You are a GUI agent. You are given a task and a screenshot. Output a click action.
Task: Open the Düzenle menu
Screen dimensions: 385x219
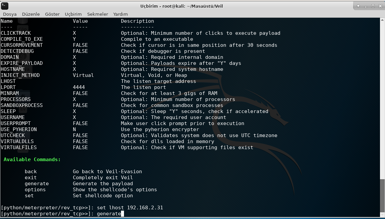tap(31, 14)
